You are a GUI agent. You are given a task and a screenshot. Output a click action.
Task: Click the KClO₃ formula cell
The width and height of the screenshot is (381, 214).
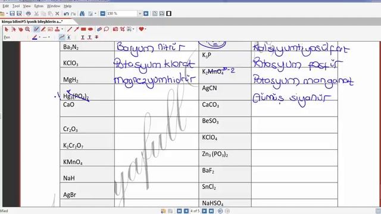pyautogui.click(x=88, y=59)
